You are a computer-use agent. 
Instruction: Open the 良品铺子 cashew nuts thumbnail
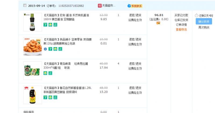coord(33,46)
